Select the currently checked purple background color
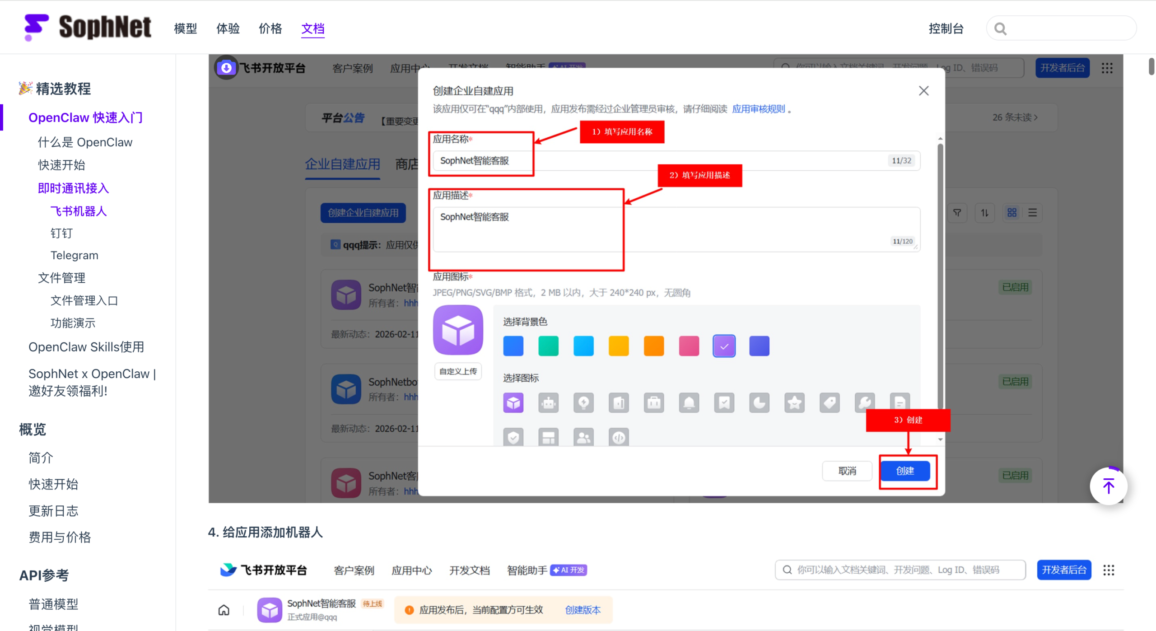This screenshot has height=631, width=1156. 724,346
